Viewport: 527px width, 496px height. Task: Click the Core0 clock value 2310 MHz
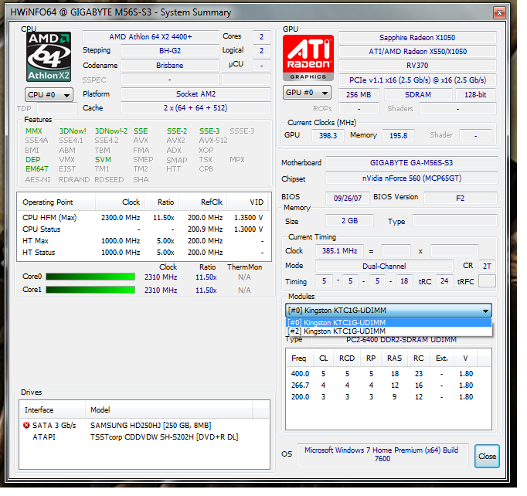tap(161, 277)
